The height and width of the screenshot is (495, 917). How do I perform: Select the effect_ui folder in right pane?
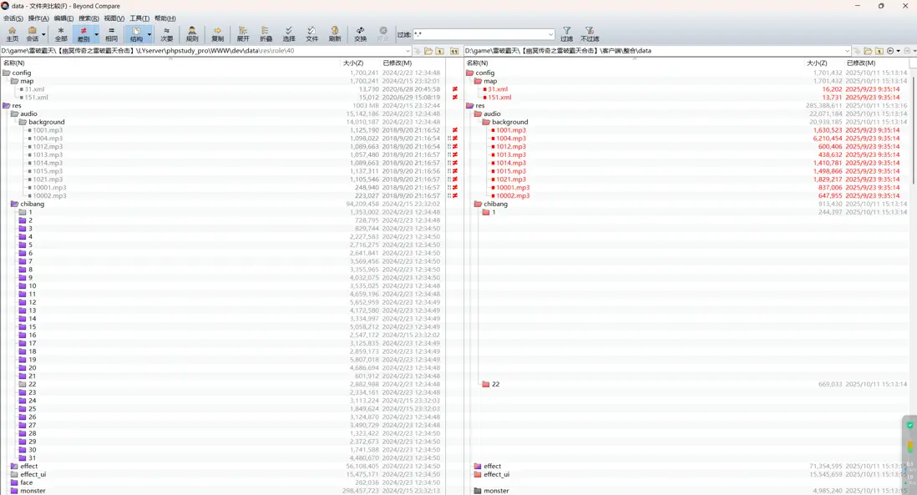[x=496, y=474]
